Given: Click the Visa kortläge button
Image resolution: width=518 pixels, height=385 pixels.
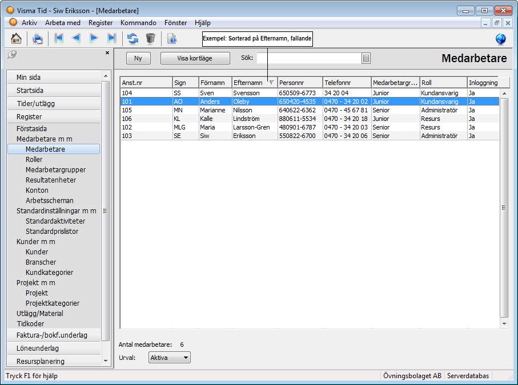Looking at the screenshot, I should tap(195, 58).
